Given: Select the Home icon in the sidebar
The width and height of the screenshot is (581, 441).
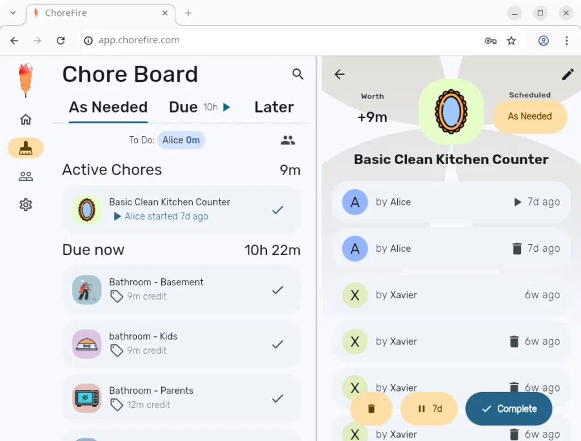Looking at the screenshot, I should (25, 119).
